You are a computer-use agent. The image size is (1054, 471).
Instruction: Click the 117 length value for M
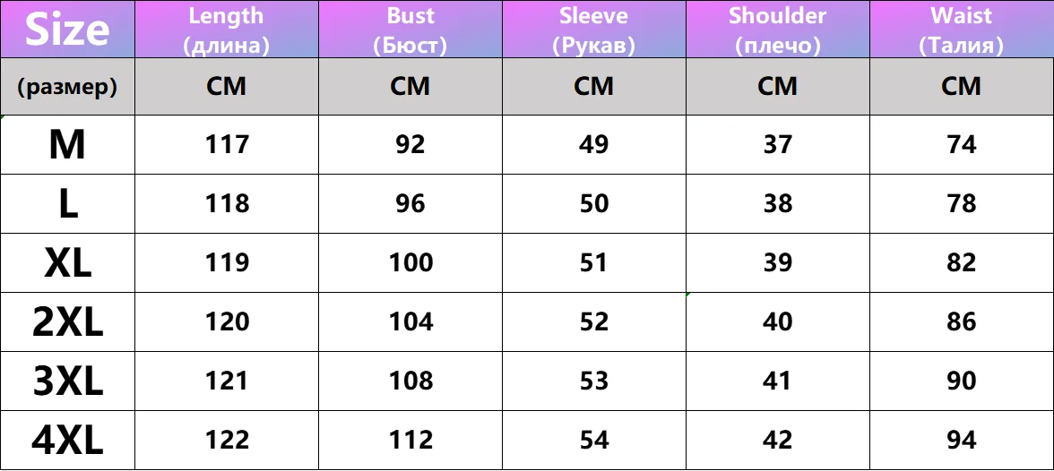click(227, 144)
